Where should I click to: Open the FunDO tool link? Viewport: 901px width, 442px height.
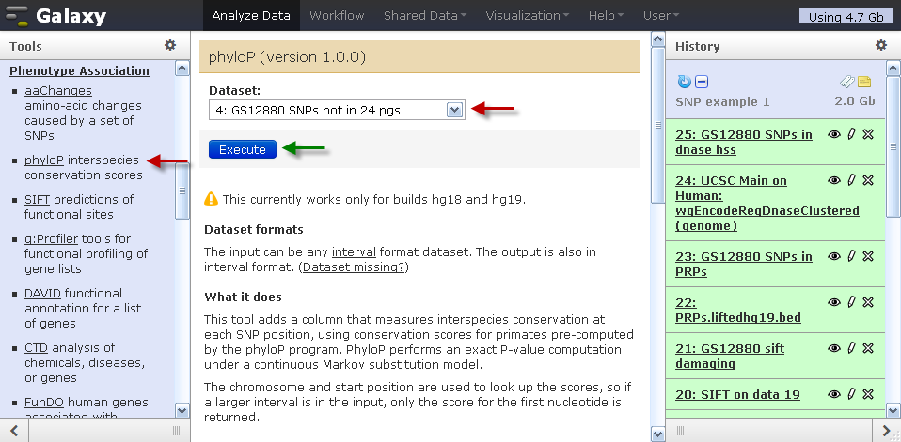[x=43, y=403]
